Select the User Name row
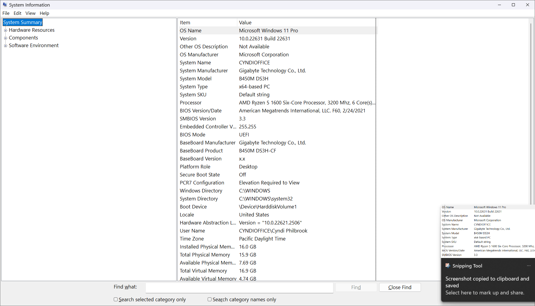Screen dimensions: 535x306 (277, 231)
